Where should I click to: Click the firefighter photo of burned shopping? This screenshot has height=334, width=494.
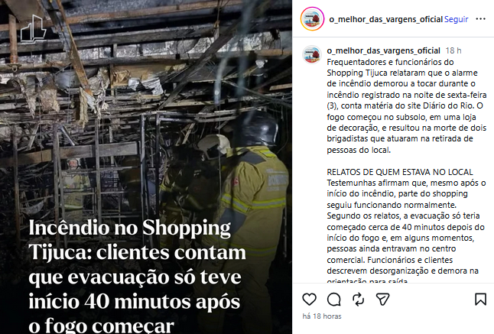146,167
